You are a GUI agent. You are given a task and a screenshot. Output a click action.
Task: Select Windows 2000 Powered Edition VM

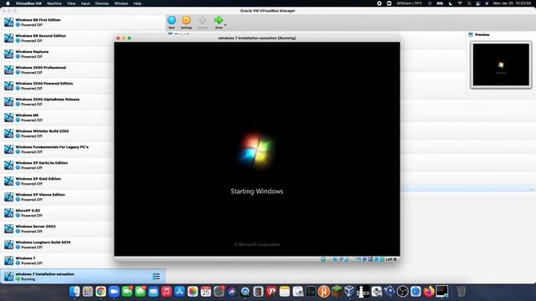[83, 85]
